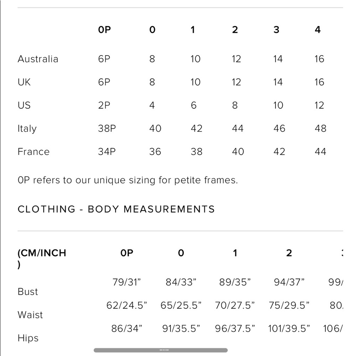Image resolution: width=356 pixels, height=356 pixels.
Task: Select the 0P column header in size chart
Action: coord(104,30)
